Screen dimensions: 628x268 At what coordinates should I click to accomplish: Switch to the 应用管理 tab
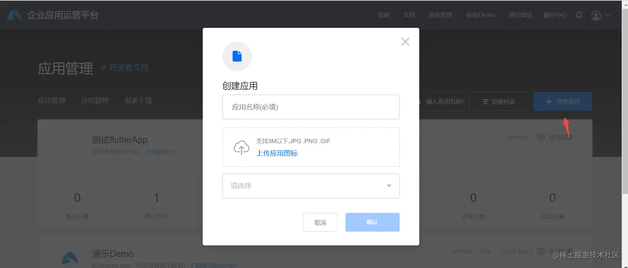52,100
